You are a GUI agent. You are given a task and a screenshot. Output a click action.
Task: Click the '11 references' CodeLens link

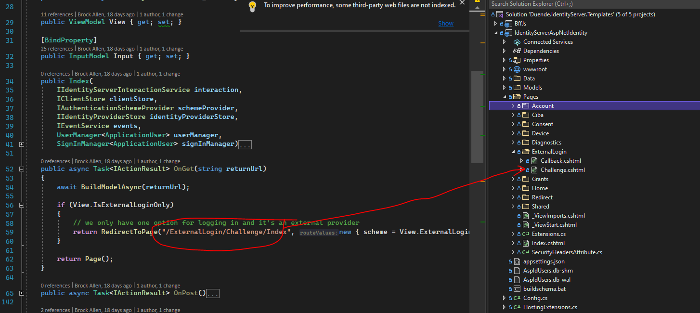coord(57,14)
